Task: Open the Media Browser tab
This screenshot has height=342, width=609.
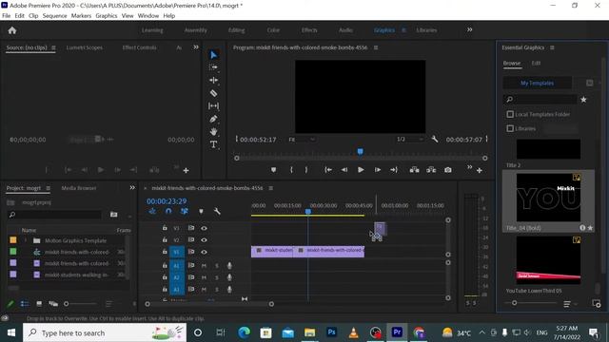Action: click(79, 188)
